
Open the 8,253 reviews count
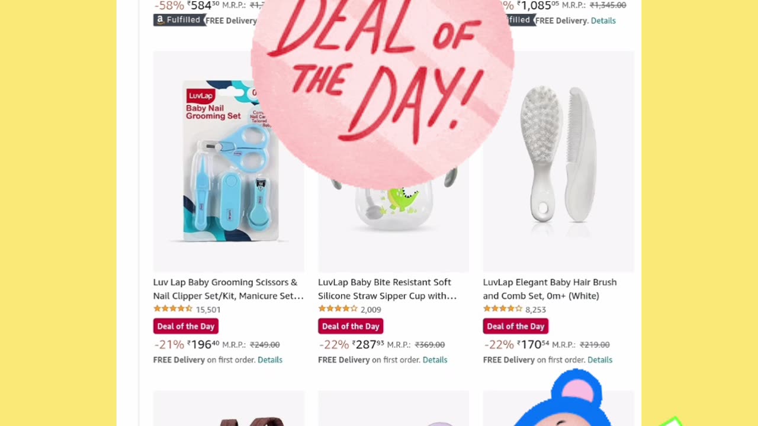click(x=535, y=309)
